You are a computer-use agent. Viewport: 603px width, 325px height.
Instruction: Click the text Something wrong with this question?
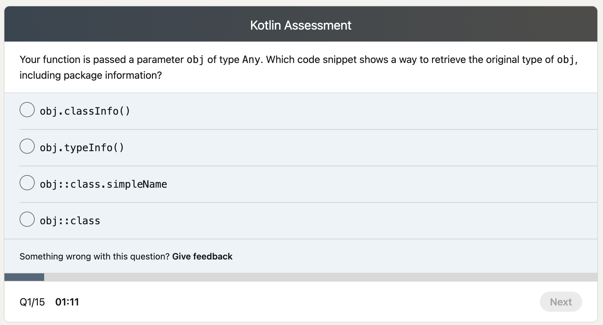click(95, 256)
